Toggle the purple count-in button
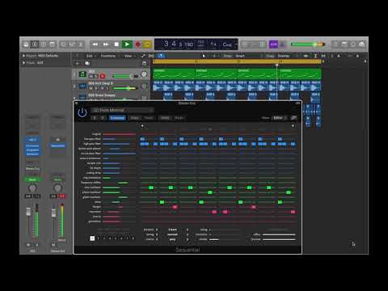Image resolution: width=388 pixels, height=291 pixels. click(273, 44)
